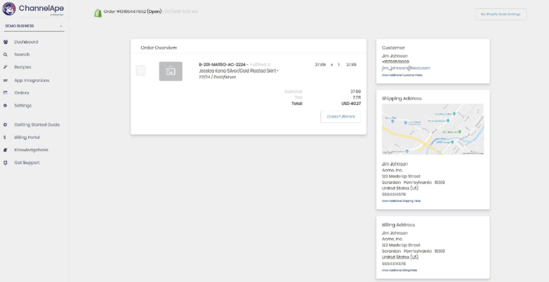Click the Dashboard sidebar icon
Image resolution: width=549 pixels, height=282 pixels.
click(x=5, y=42)
